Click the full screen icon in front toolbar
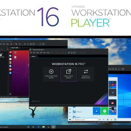Screen dimensions: 131x131 coord(74,53)
